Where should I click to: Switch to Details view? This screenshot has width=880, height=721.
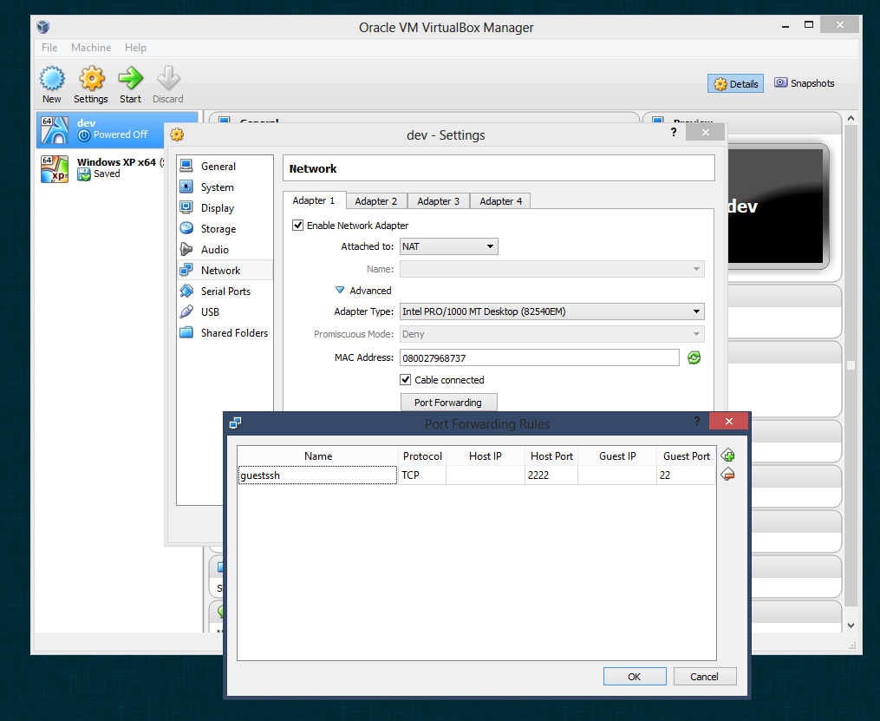(x=736, y=83)
